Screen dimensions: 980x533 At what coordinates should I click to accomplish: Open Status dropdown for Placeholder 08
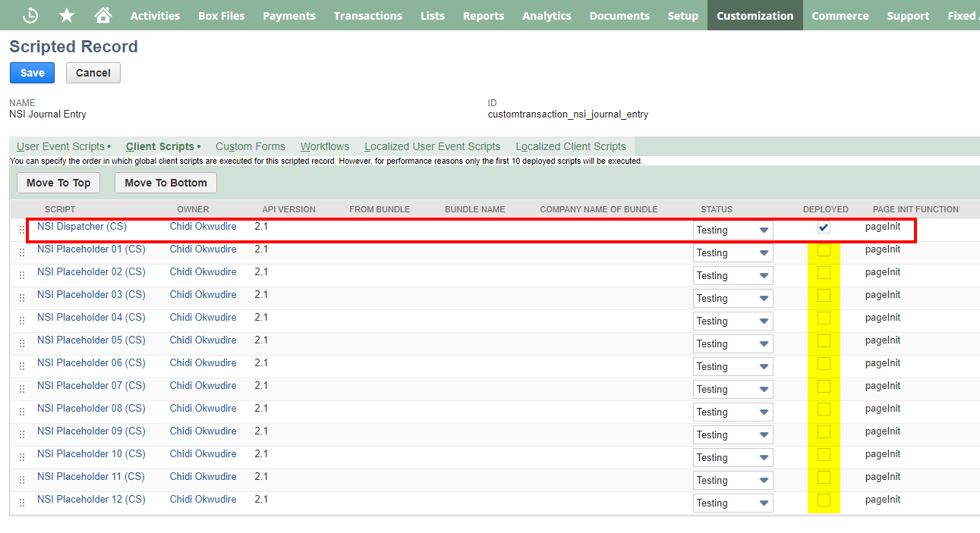point(733,412)
